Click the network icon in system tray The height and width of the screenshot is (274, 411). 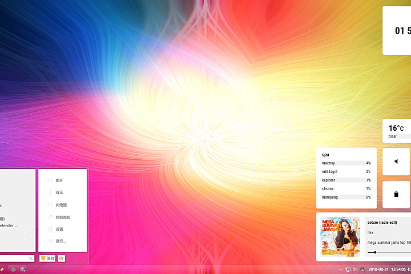[348, 269]
